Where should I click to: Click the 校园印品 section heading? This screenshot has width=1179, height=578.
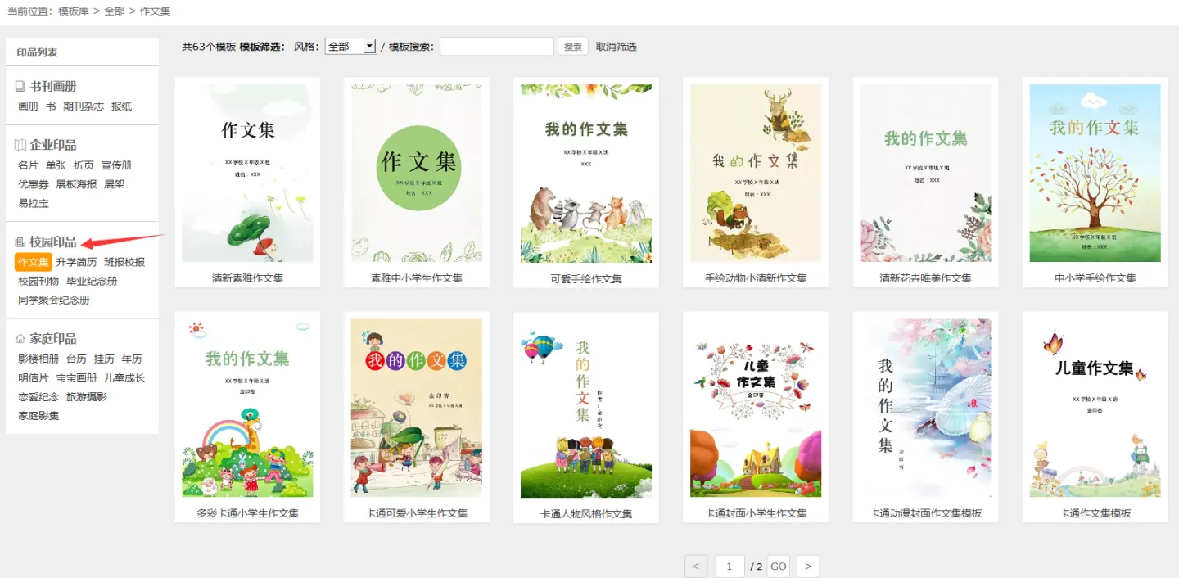[53, 242]
